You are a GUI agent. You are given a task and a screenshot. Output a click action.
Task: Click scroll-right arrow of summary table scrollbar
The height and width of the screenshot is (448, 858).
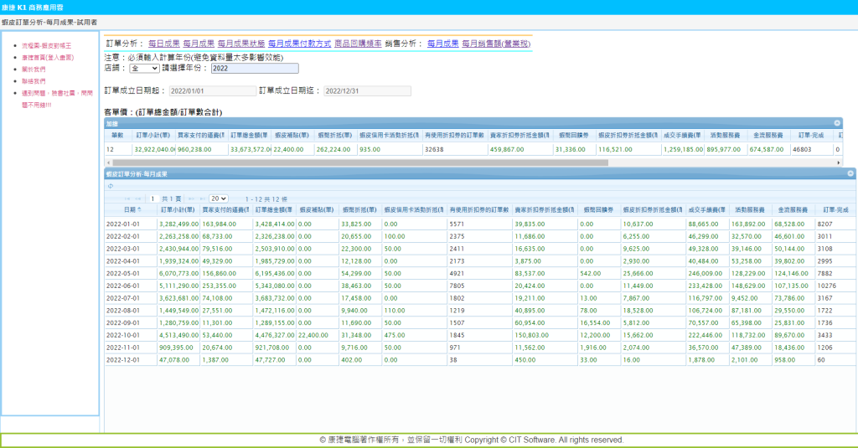(839, 162)
